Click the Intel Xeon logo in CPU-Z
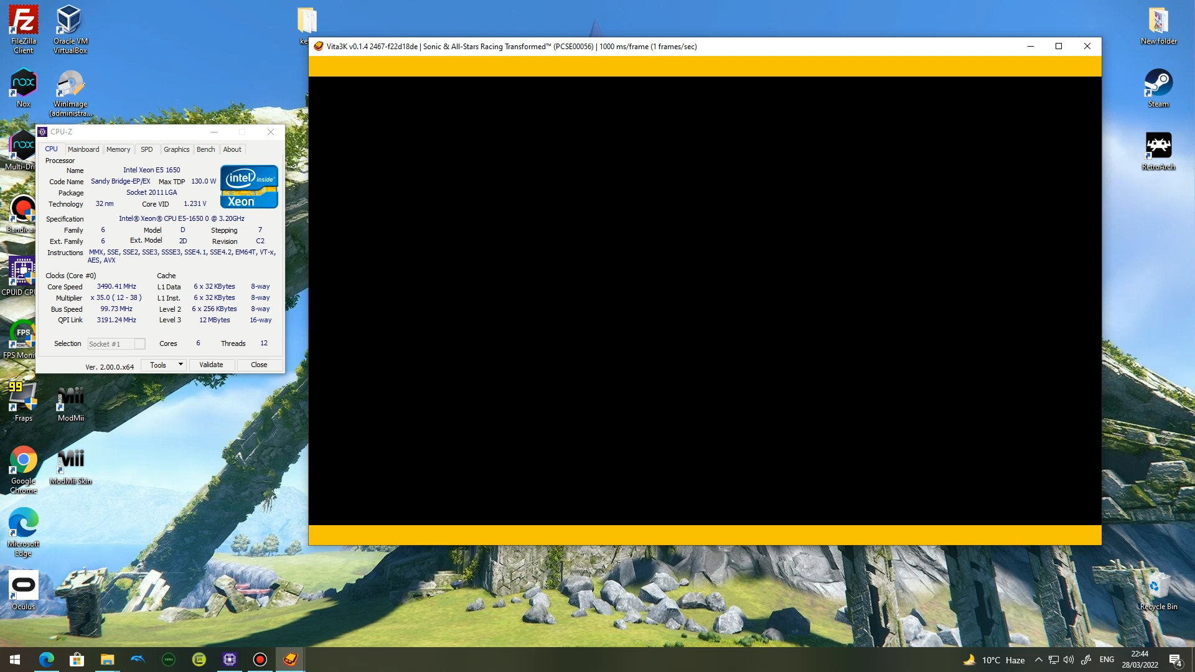This screenshot has height=672, width=1195. [249, 187]
